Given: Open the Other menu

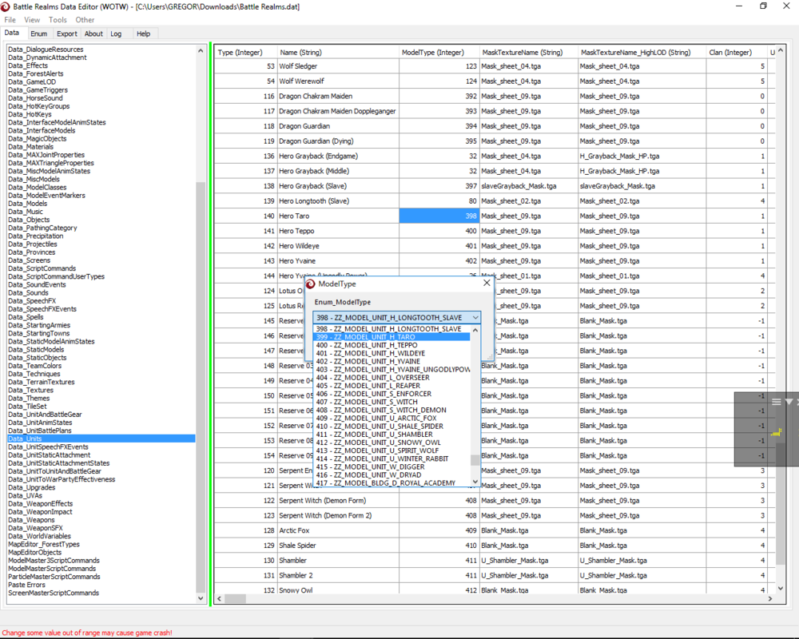Looking at the screenshot, I should click(x=85, y=20).
